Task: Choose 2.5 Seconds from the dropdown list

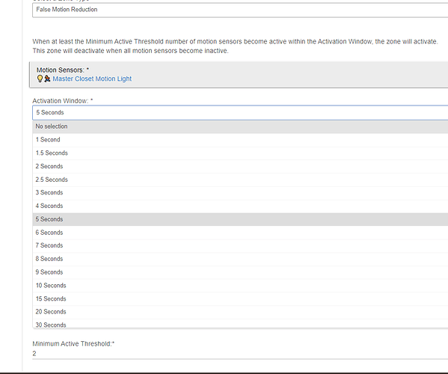Action: pos(240,180)
